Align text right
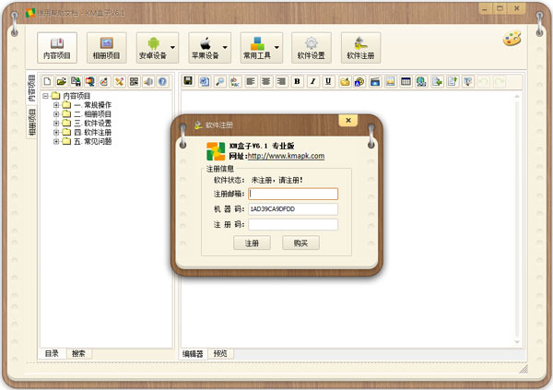Image resolution: width=553 pixels, height=390 pixels. pos(281,81)
